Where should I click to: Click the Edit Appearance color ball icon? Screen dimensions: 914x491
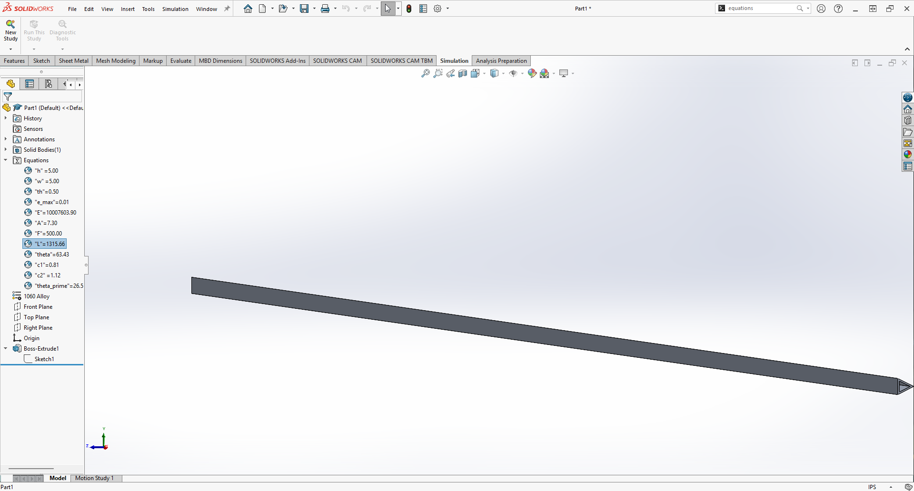pyautogui.click(x=532, y=73)
